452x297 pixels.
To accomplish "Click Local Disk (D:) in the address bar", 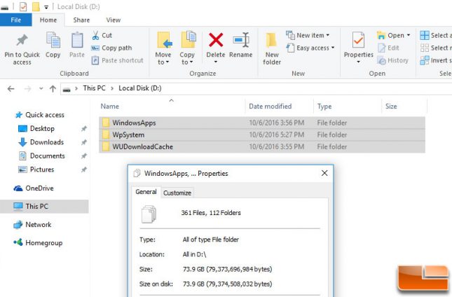I will click(x=140, y=88).
